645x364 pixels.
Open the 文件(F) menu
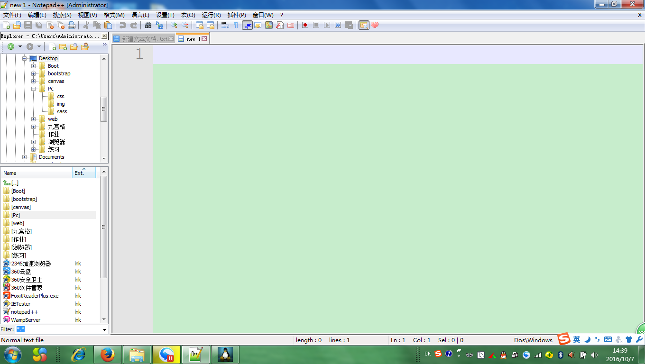click(12, 15)
